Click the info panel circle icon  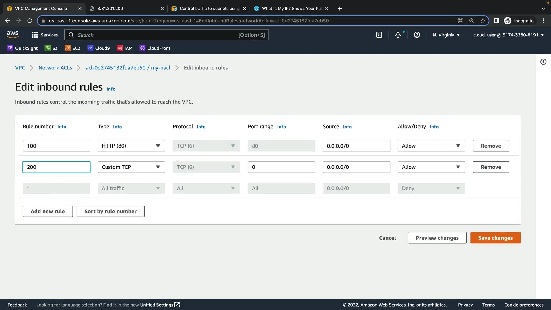[x=543, y=62]
